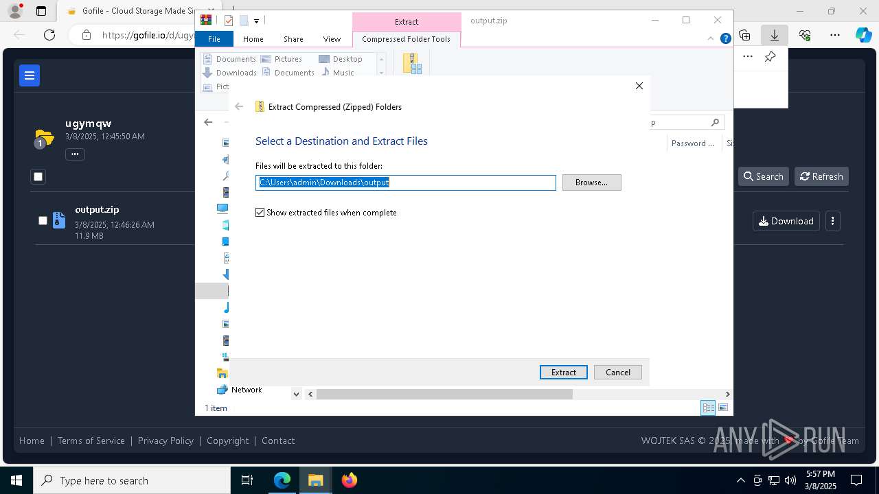Pin the Edge downloads panel
The width and height of the screenshot is (879, 494).
[x=770, y=57]
